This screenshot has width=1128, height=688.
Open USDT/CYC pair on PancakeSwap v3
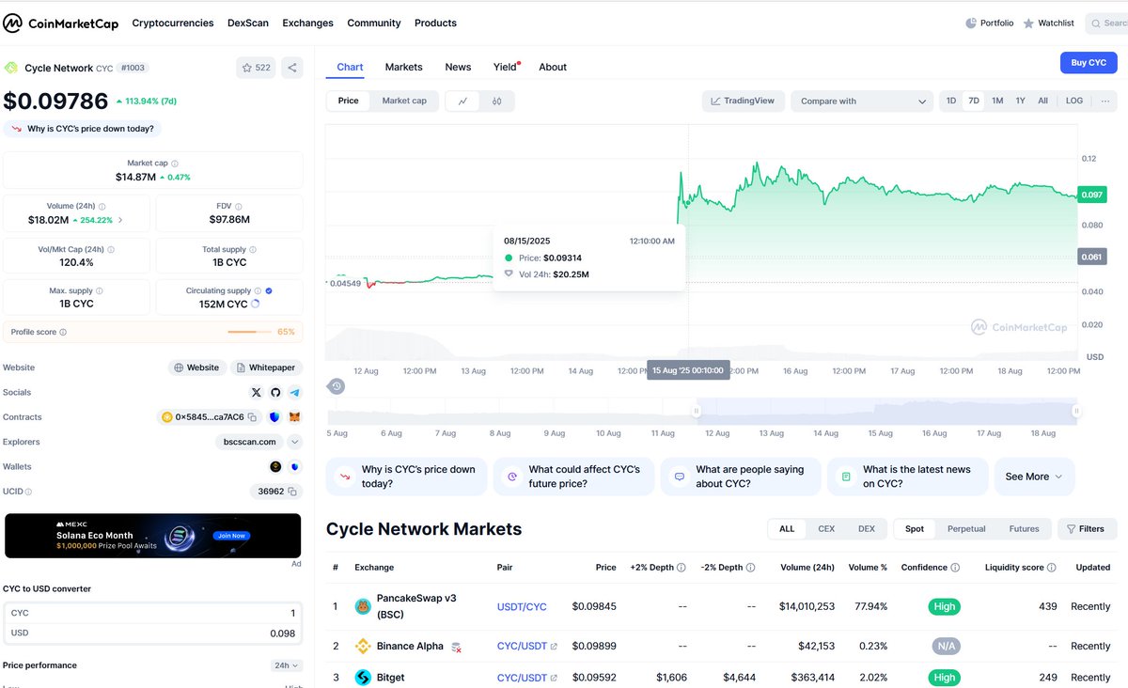click(x=522, y=607)
